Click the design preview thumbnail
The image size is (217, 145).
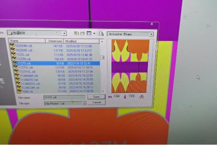pyautogui.click(x=130, y=66)
